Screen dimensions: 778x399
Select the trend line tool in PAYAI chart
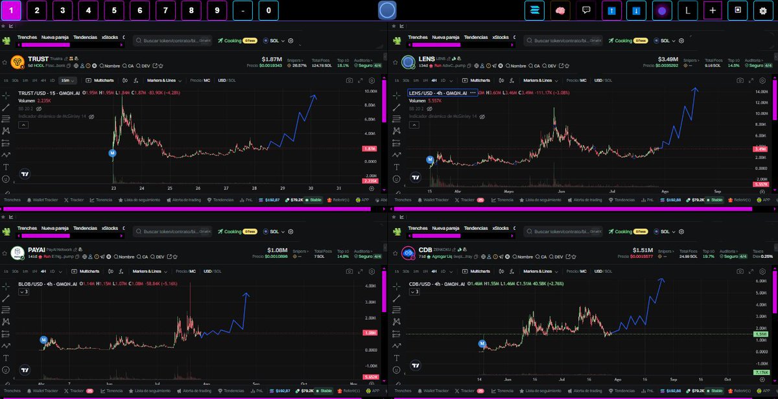(6, 297)
